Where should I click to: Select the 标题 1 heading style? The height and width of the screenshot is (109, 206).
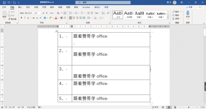[x=139, y=15]
